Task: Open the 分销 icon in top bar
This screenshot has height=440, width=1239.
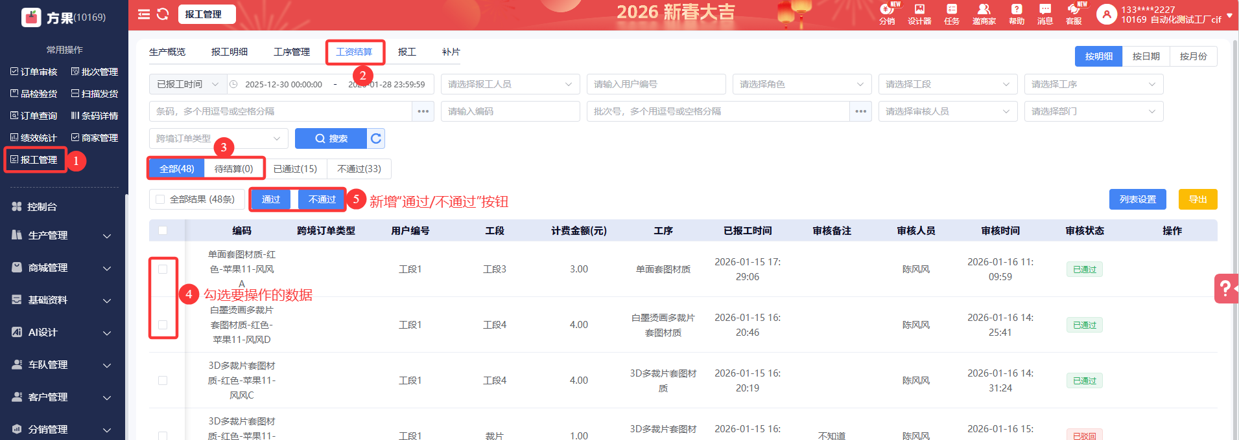Action: tap(886, 14)
